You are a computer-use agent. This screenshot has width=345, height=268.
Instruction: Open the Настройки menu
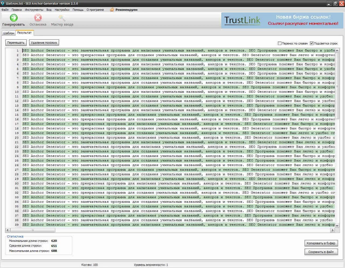[62, 10]
